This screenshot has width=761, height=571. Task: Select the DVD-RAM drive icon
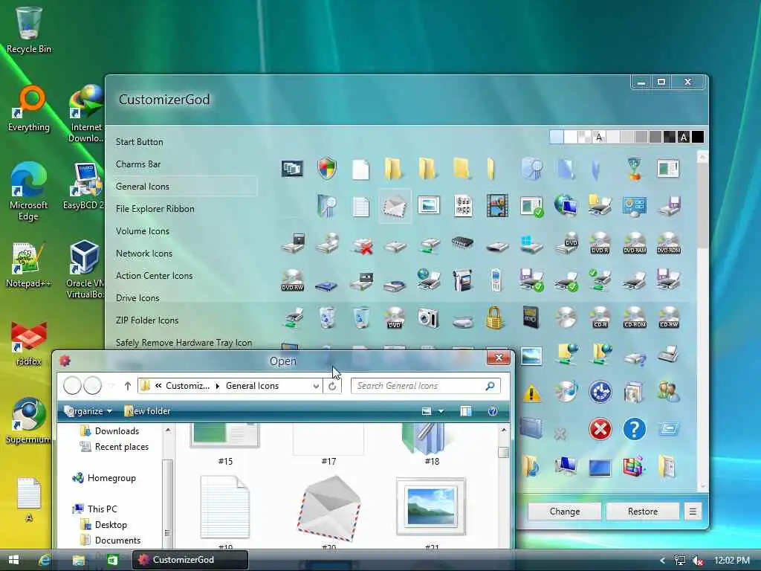(635, 243)
